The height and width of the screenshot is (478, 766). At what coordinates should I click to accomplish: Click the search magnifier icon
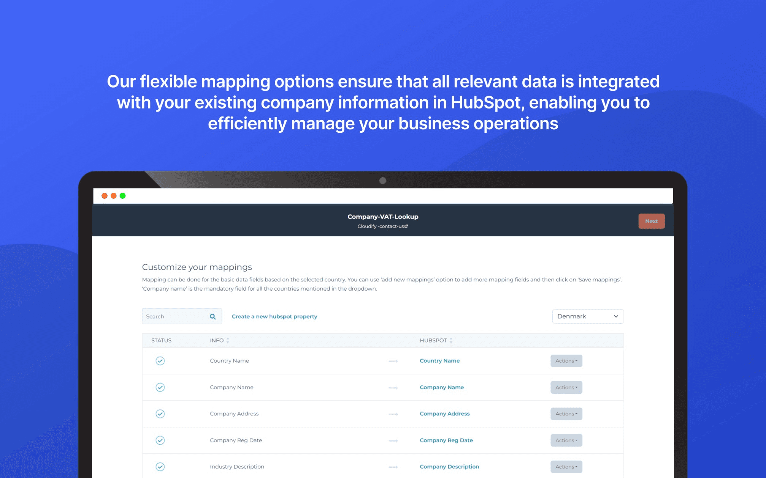[x=213, y=316]
